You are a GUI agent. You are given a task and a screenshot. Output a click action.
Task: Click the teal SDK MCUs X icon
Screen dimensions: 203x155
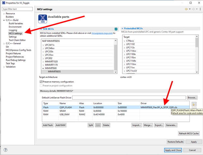pyautogui.click(x=116, y=29)
